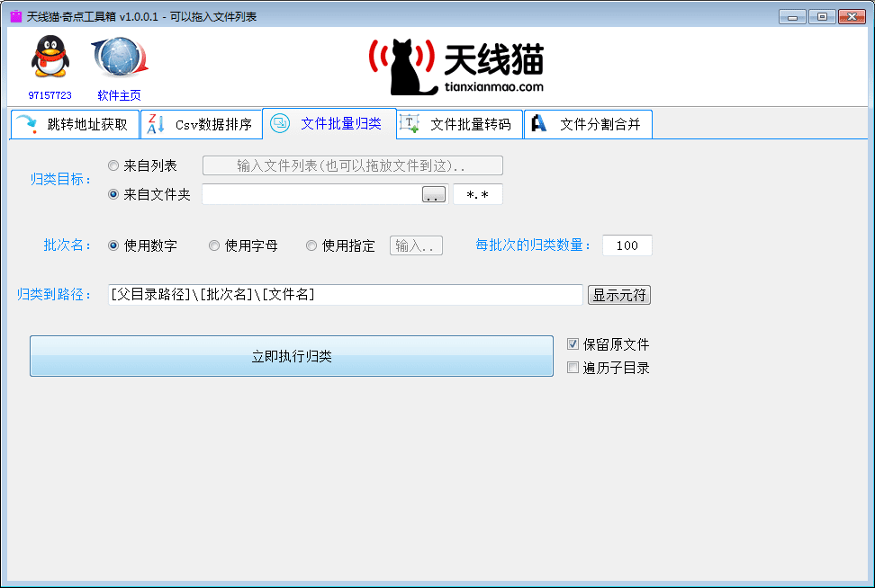Click the 批次名 label

[67, 245]
